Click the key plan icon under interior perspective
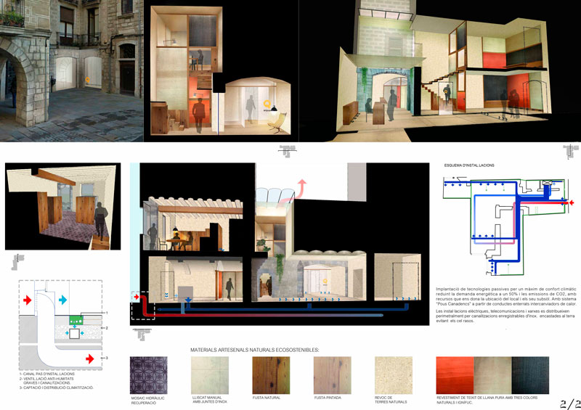Viewport: 581px width, 410px height. click(17, 262)
